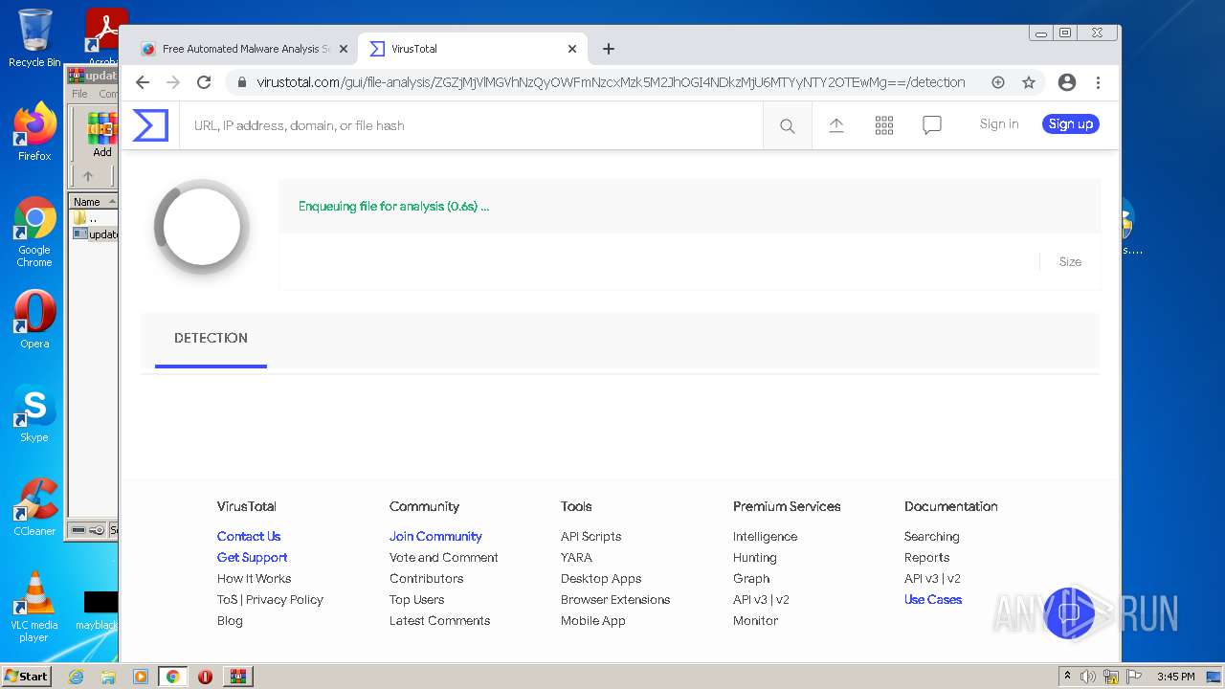Click the search magnifier icon
This screenshot has height=689, width=1225.
tap(787, 125)
